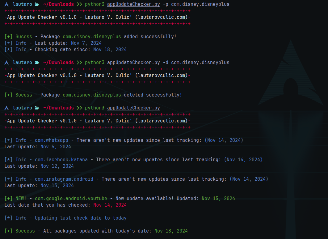Click the "-p" flag in the first command
This screenshot has height=239, width=328.
166,4
